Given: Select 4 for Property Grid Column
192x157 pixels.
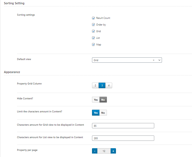Looking at the screenshot, I should [x=109, y=86].
